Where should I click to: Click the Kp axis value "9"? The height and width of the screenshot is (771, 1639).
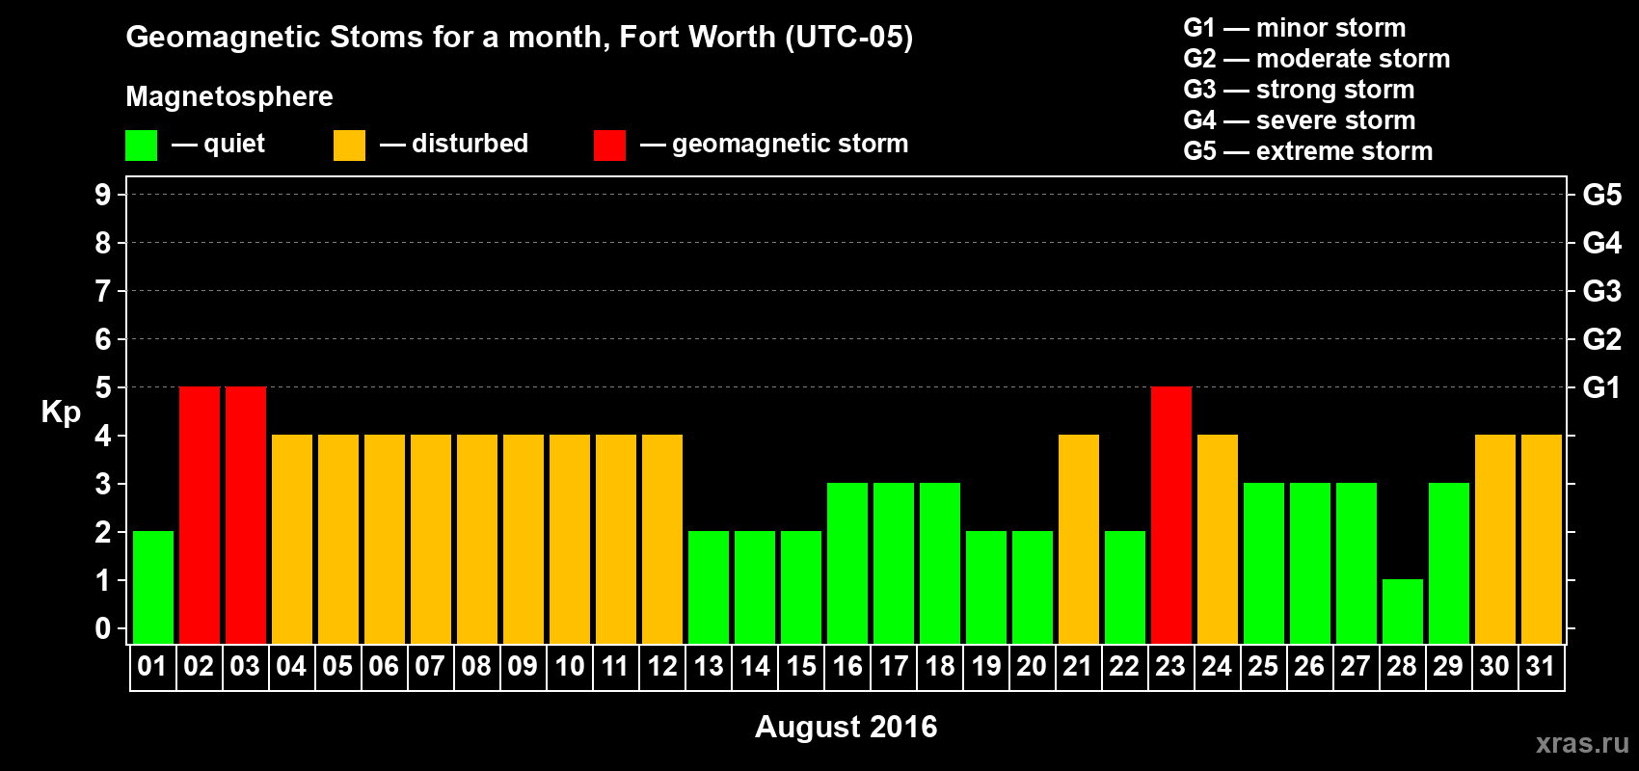103,195
